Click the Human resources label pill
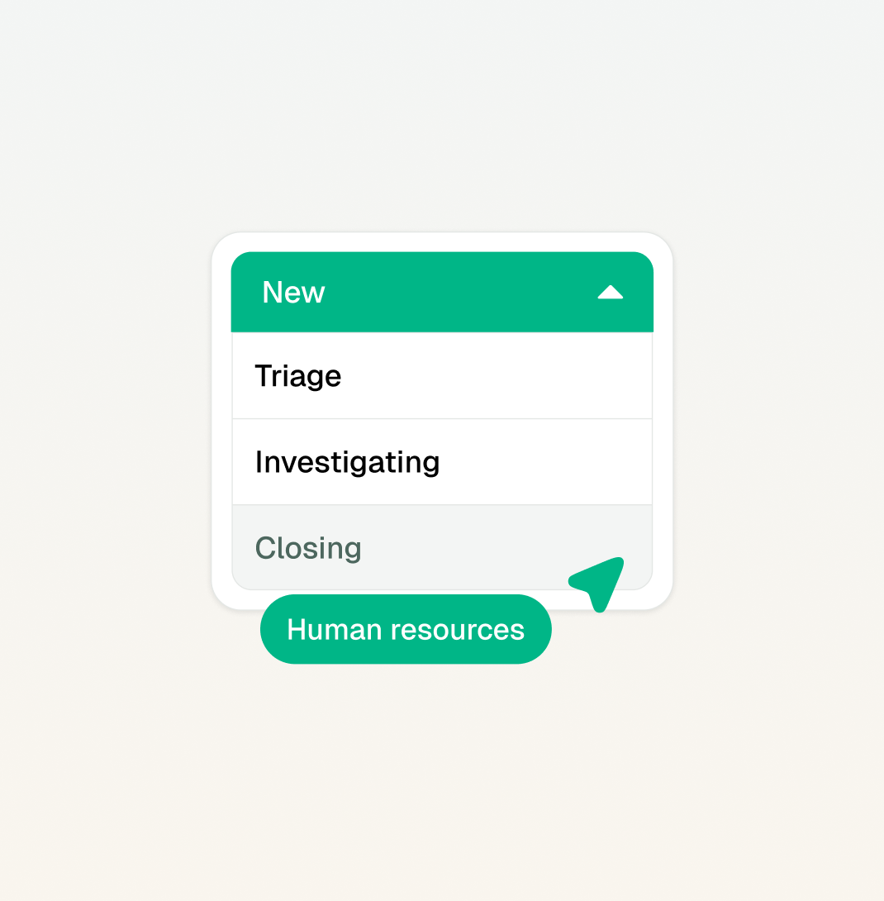Viewport: 884px width, 901px height. [406, 629]
